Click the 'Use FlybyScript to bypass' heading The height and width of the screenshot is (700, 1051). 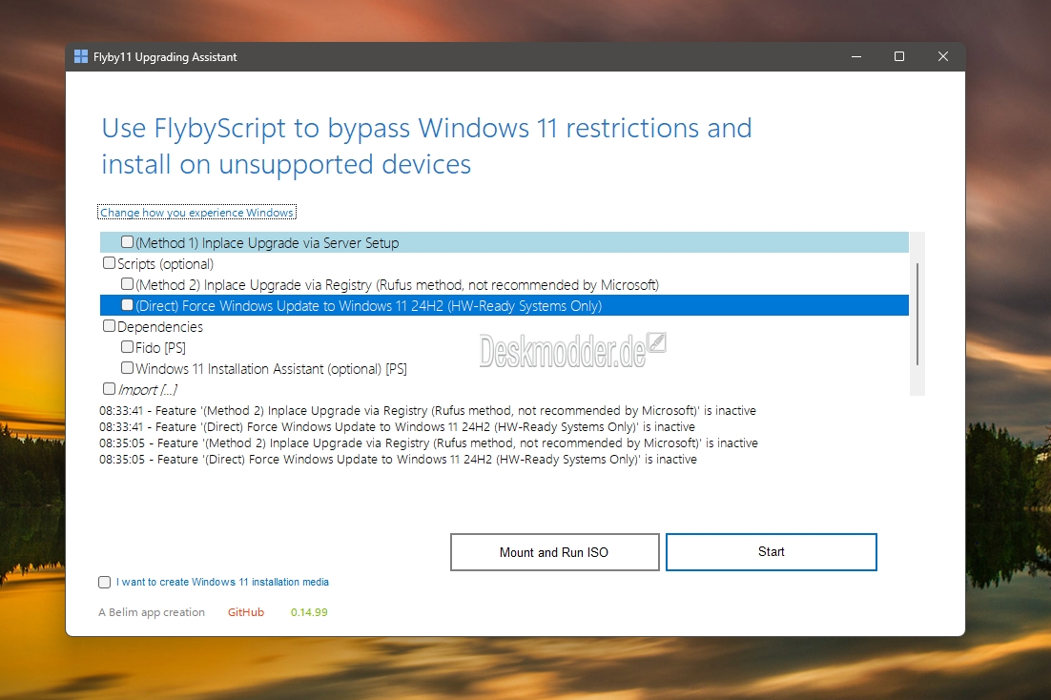426,146
